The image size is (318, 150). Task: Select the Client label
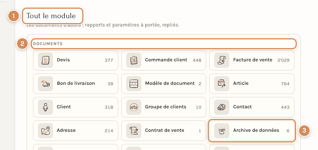(x=64, y=107)
